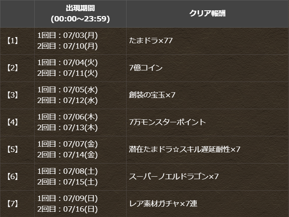
Task: Click the 創装の宝玉×7 reward entry
Action: [152, 95]
